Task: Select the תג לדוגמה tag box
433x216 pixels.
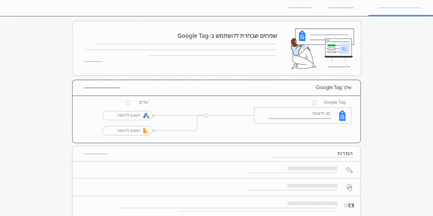Action: pos(303,116)
